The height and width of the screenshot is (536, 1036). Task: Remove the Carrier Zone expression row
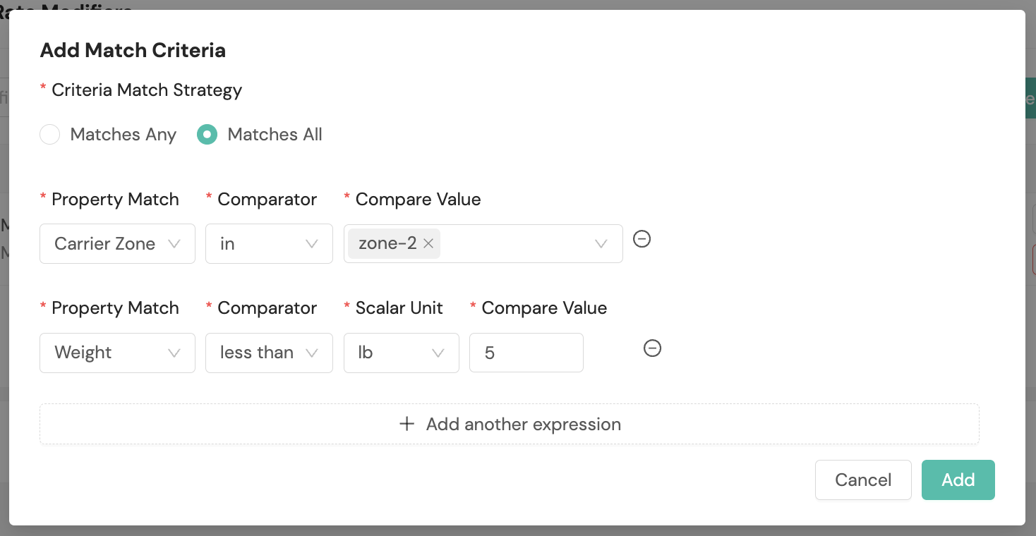[642, 239]
